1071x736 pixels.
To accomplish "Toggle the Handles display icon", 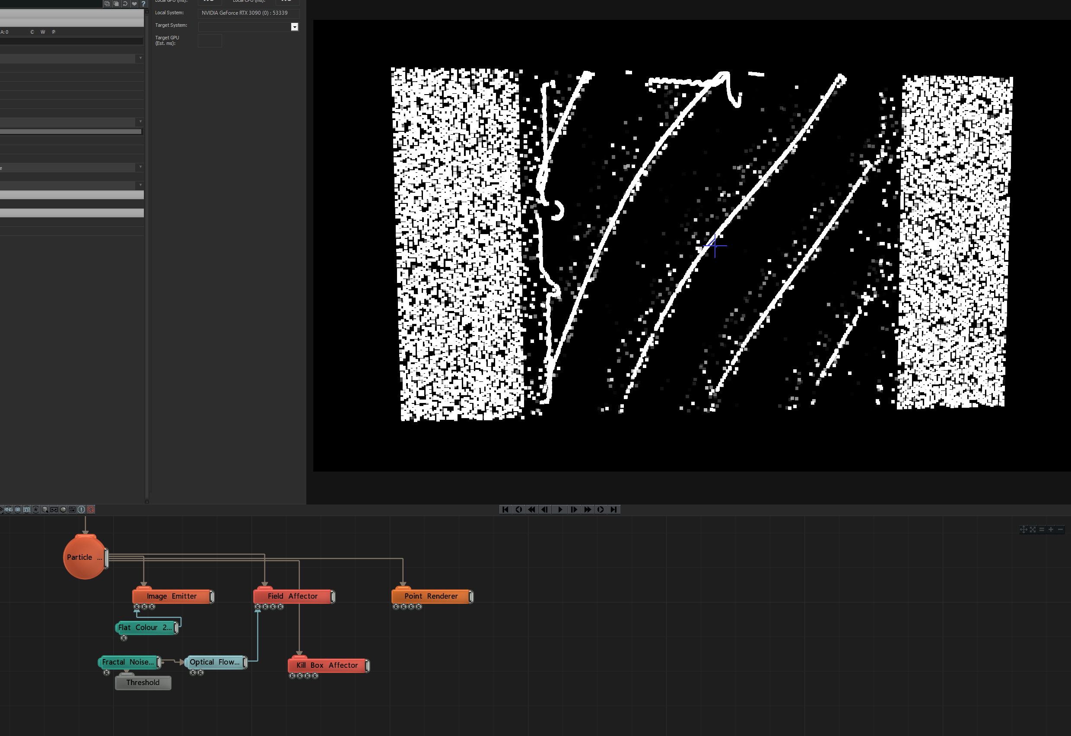I will tap(27, 510).
